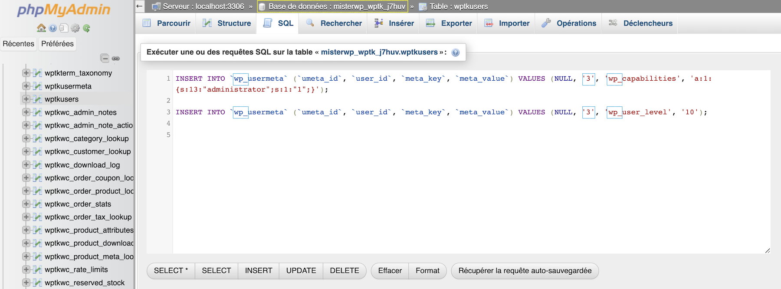This screenshot has height=289, width=781.
Task: Open the Rechercher tab
Action: [333, 23]
